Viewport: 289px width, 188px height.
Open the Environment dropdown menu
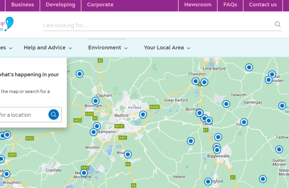coord(108,48)
